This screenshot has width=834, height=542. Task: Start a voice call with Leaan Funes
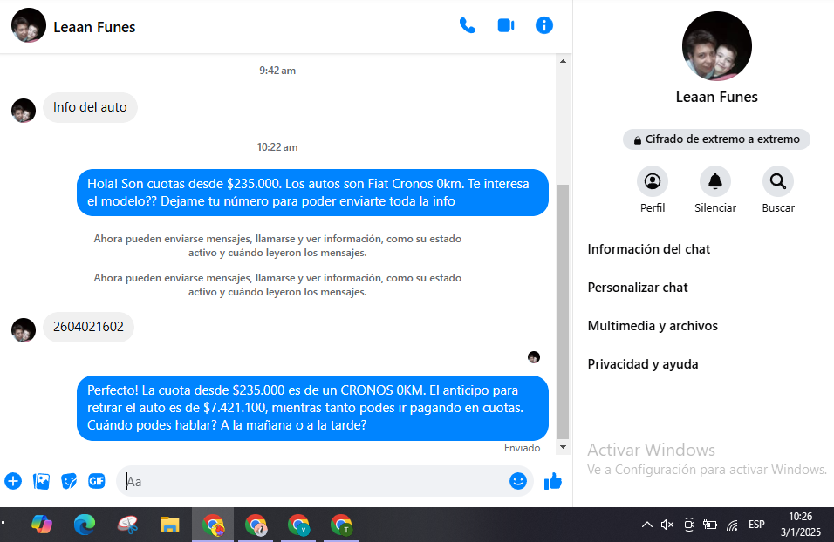(468, 25)
